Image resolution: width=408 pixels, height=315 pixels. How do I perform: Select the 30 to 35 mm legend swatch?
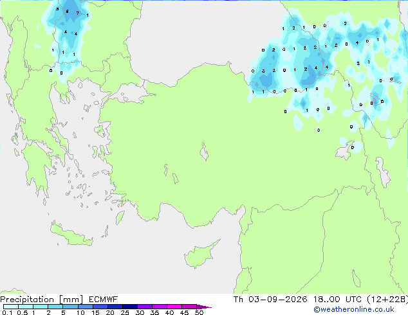point(144,307)
